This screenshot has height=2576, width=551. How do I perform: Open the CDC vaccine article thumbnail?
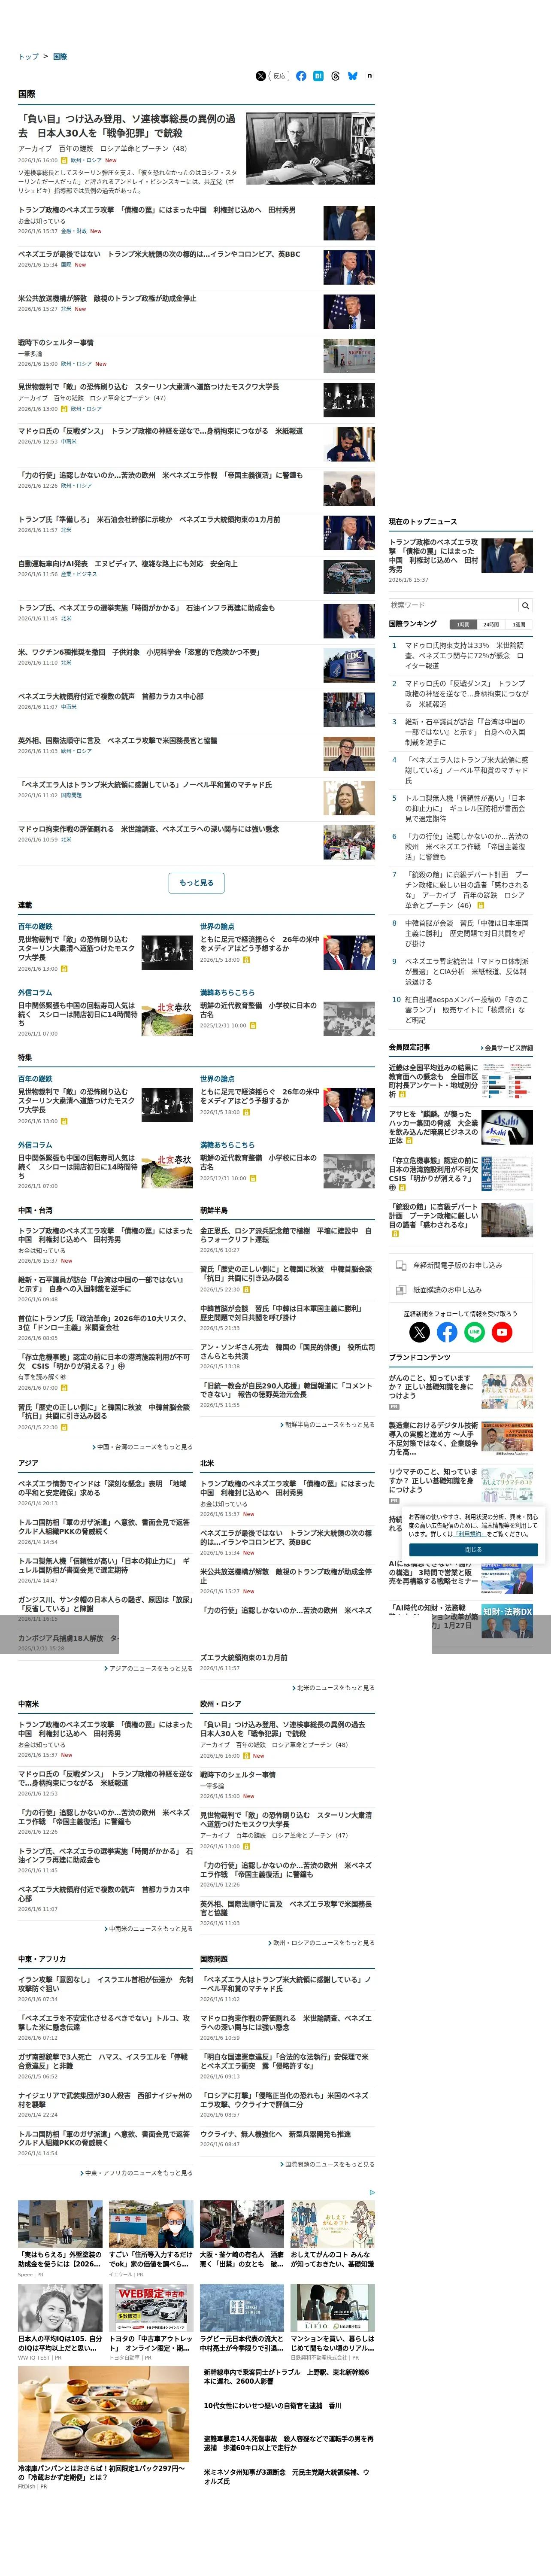(349, 665)
